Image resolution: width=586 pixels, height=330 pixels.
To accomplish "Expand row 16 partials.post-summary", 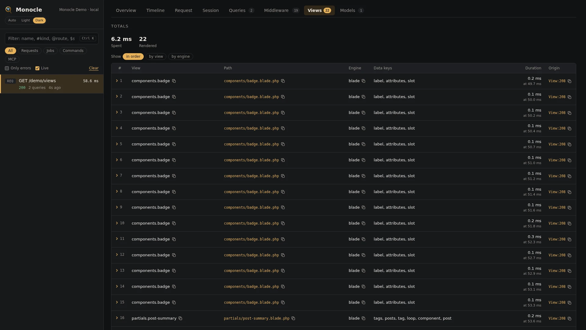I will [117, 318].
